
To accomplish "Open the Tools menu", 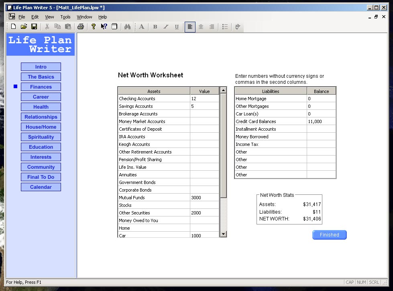I will pyautogui.click(x=65, y=17).
